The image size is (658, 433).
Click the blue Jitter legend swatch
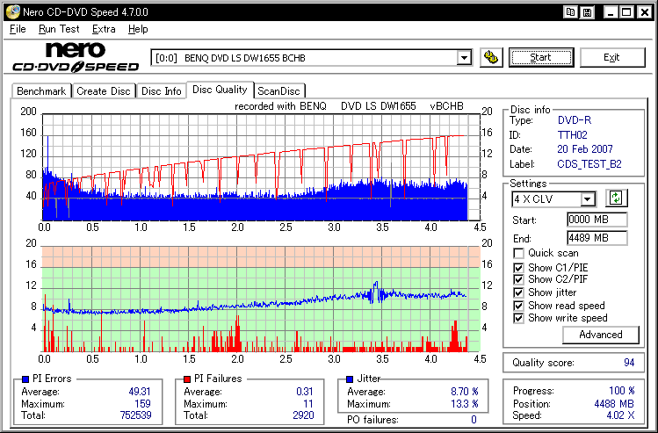350,379
